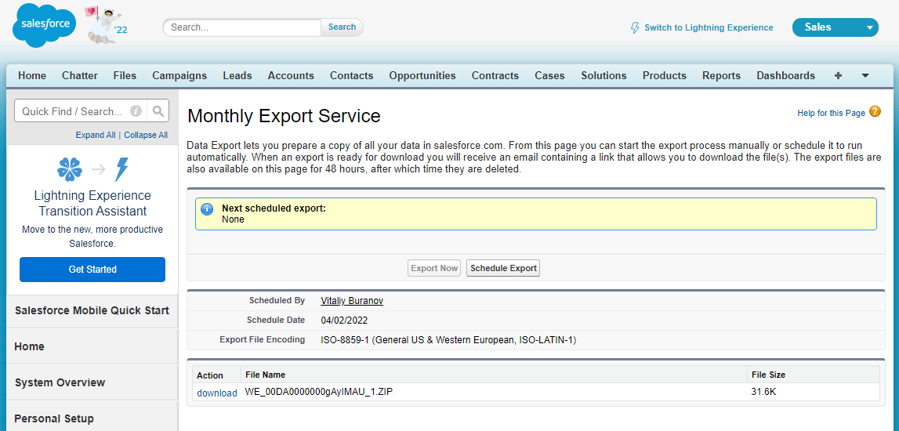Click the blue lightning bolt icon in Transition Assistant
Screen dimensions: 899x431
tap(121, 169)
